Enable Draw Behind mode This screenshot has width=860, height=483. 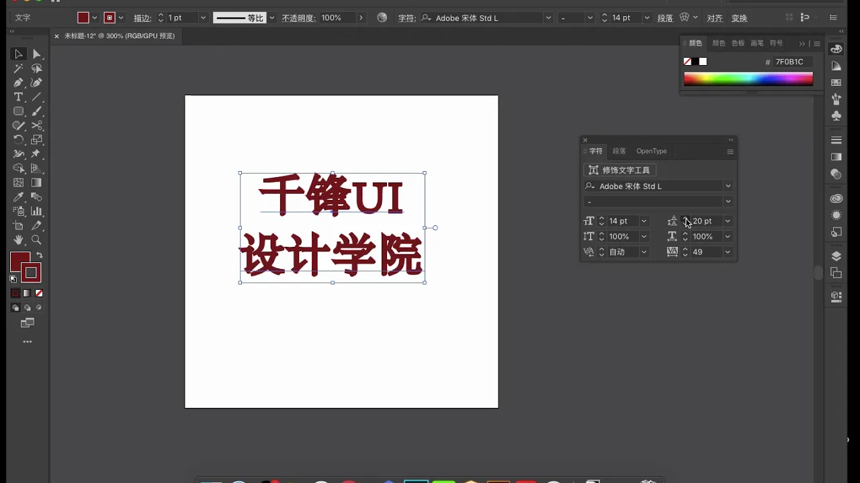click(28, 308)
